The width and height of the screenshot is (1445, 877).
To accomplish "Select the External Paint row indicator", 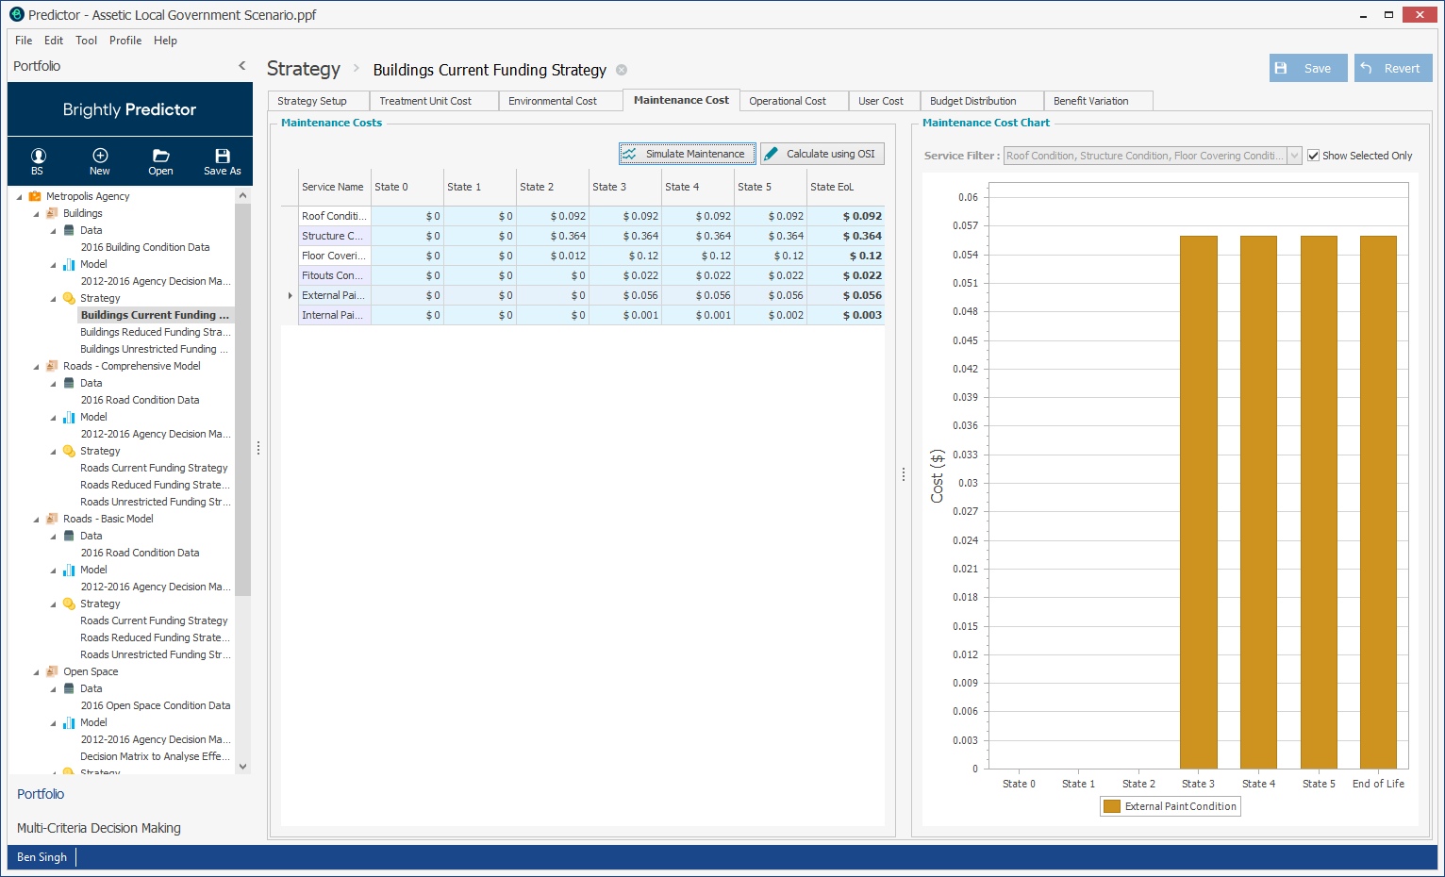I will [290, 295].
